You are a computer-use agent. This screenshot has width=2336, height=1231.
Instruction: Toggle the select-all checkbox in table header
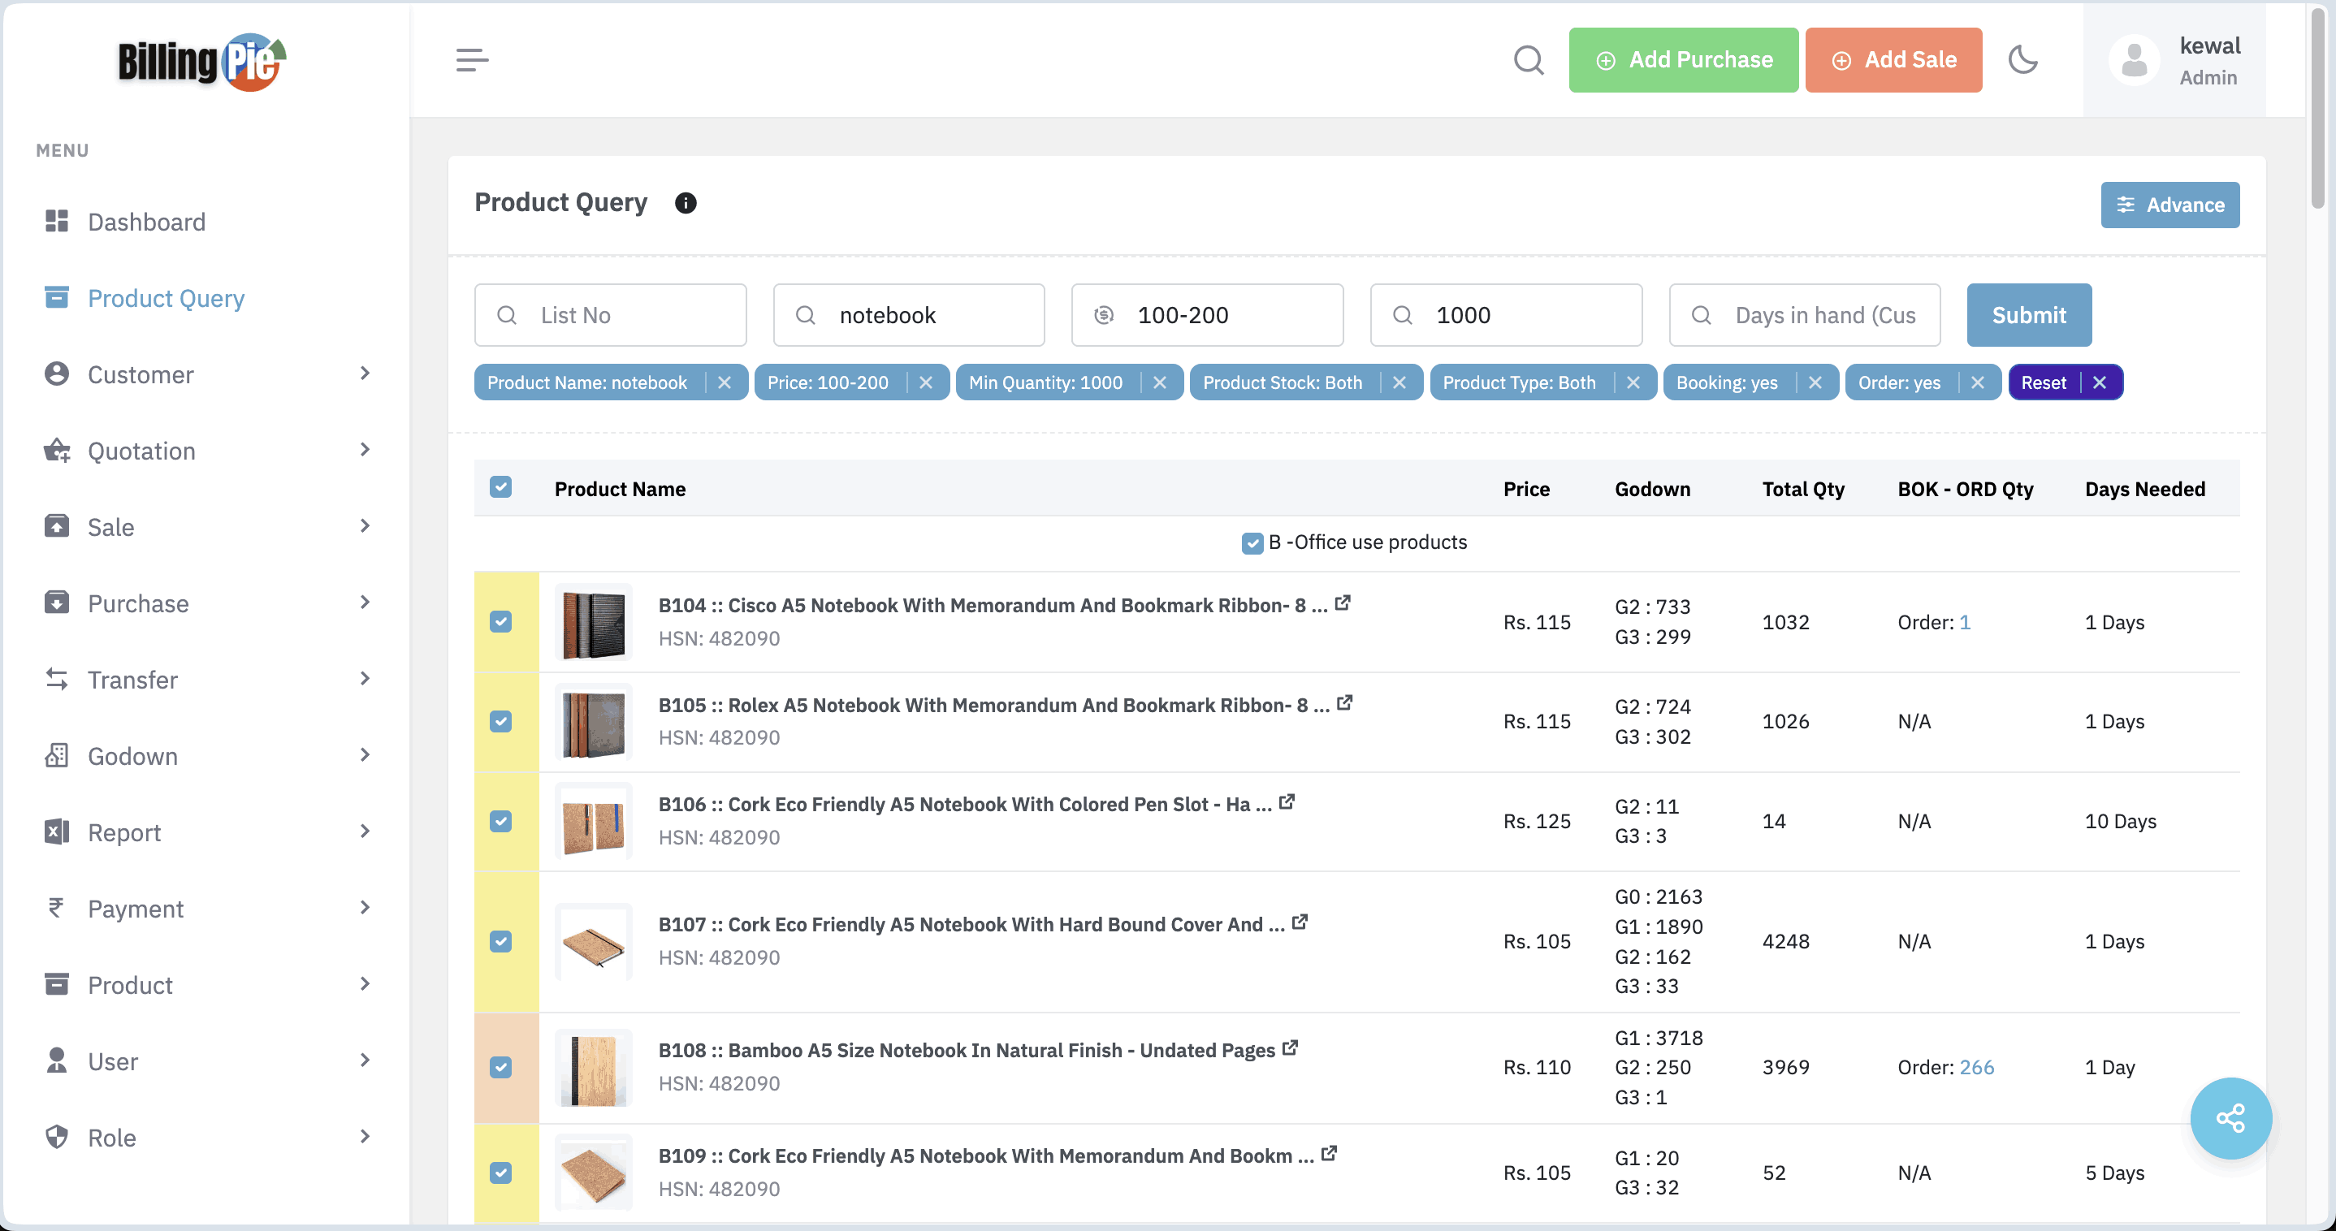(500, 488)
